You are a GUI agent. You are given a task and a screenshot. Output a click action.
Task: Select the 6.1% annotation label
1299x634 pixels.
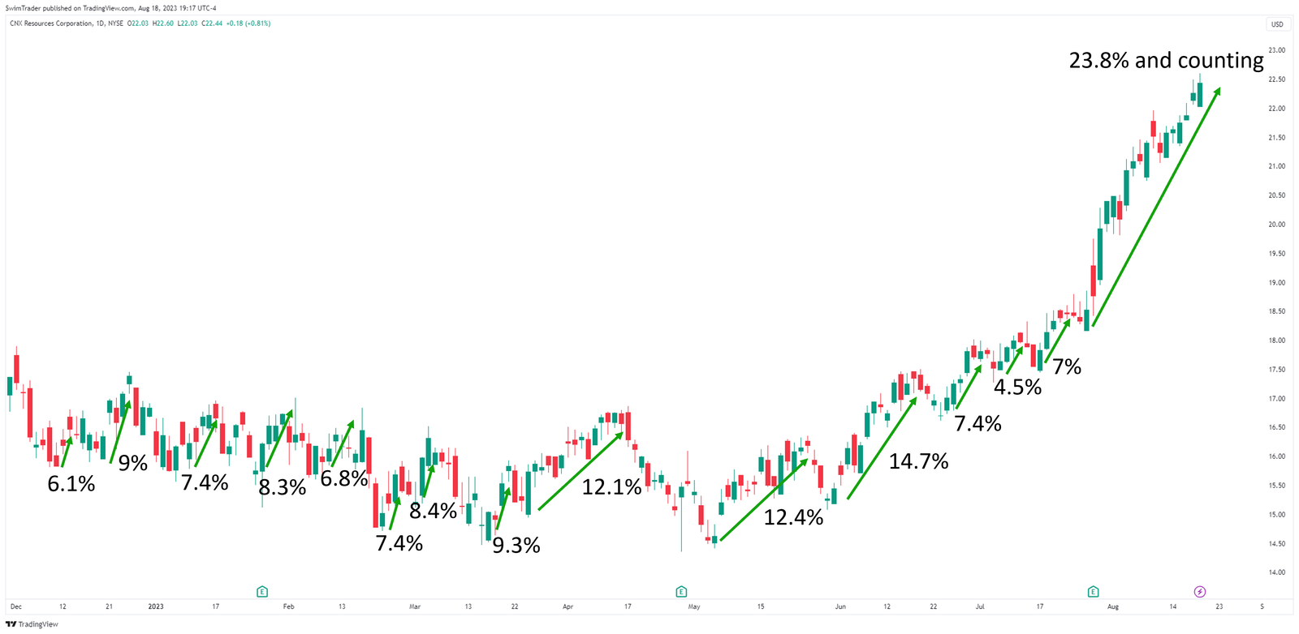[x=71, y=484]
